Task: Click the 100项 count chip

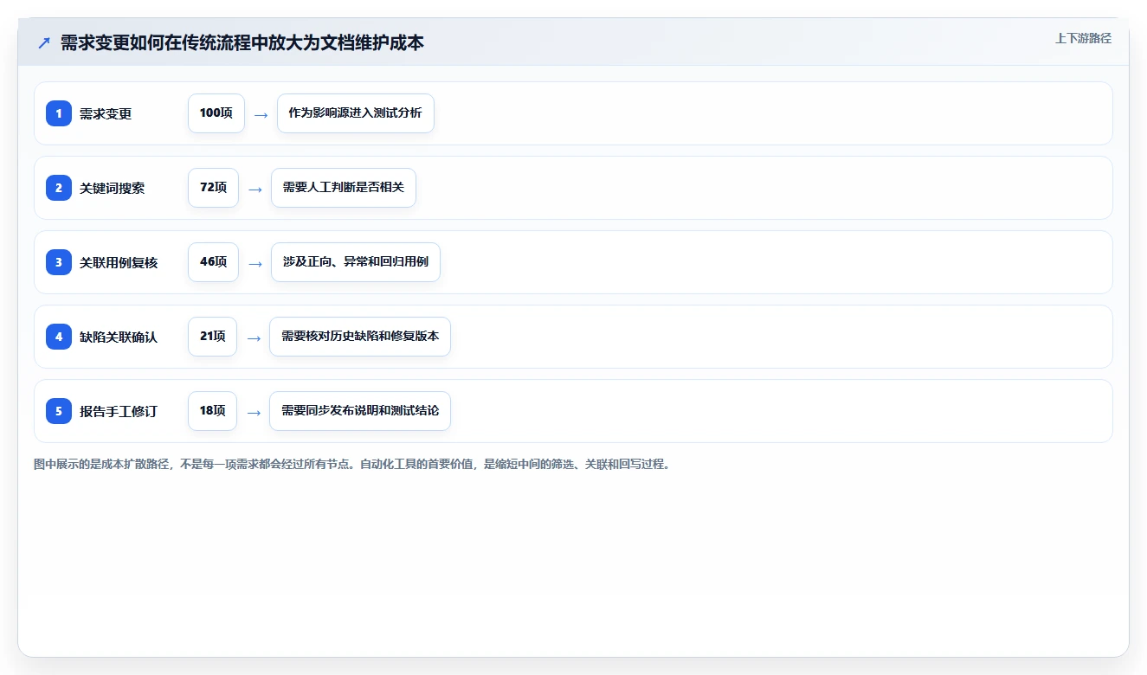Action: click(x=216, y=113)
